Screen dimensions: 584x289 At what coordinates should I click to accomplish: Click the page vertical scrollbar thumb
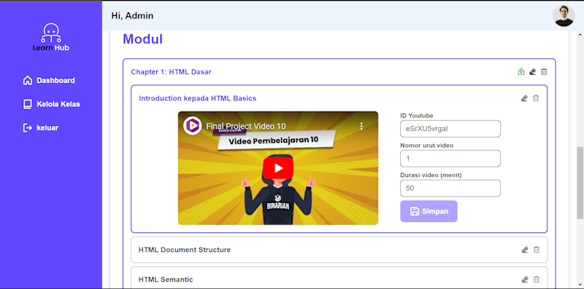[580, 183]
